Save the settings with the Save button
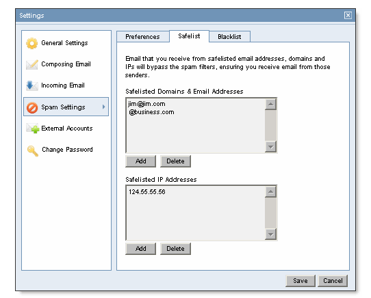This screenshot has height=298, width=371. pyautogui.click(x=300, y=281)
